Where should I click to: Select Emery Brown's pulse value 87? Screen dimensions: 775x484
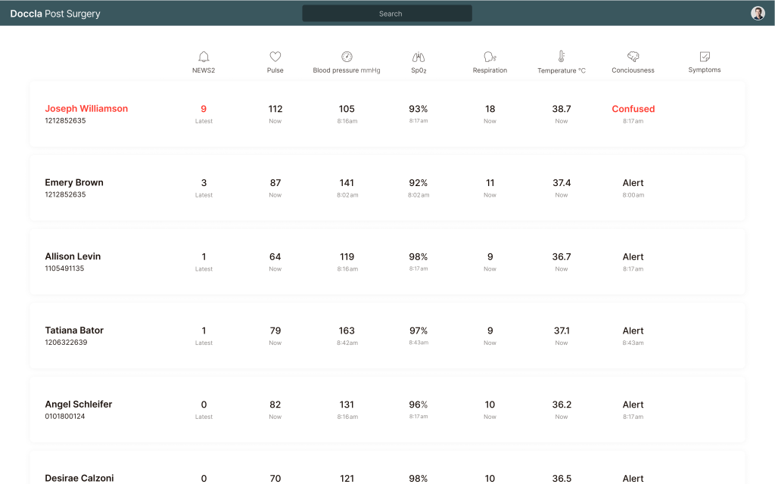click(x=275, y=183)
